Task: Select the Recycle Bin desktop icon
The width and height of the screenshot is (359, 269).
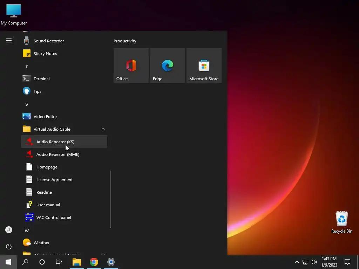Action: [x=341, y=222]
